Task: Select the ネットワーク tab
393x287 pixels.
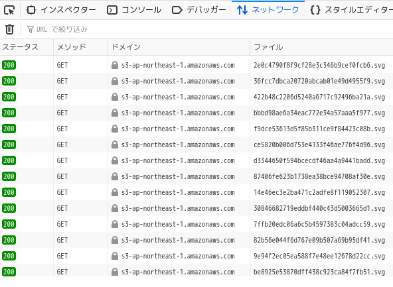Action: coord(268,10)
